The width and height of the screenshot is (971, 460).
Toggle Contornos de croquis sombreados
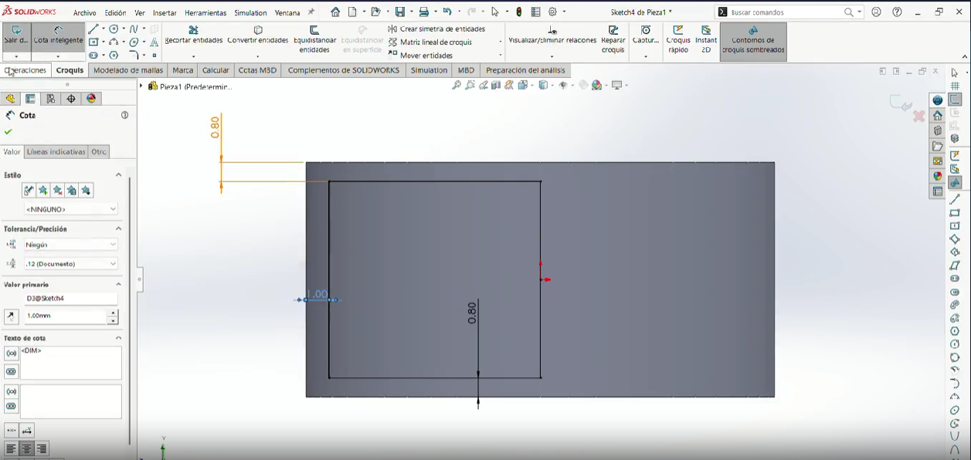[753, 42]
